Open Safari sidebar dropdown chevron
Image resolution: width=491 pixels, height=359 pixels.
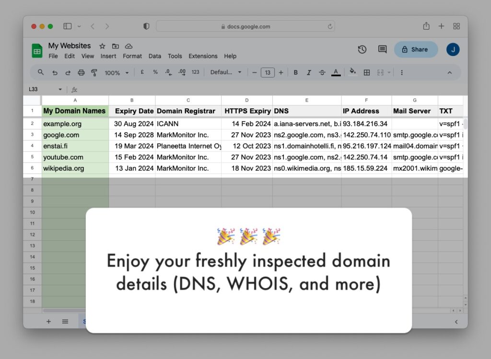click(79, 26)
